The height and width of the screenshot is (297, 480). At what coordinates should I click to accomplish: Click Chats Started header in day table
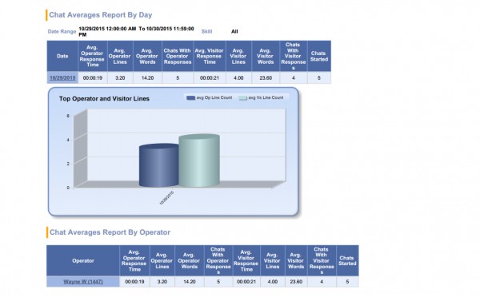click(319, 56)
